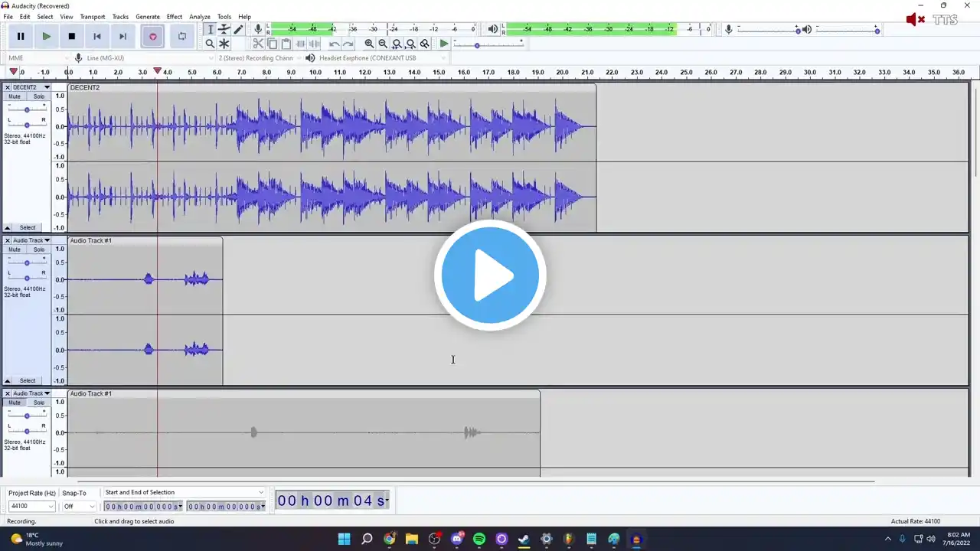Click the Copy icon in edit toolbar
Screen dimensions: 980x551
coord(272,44)
